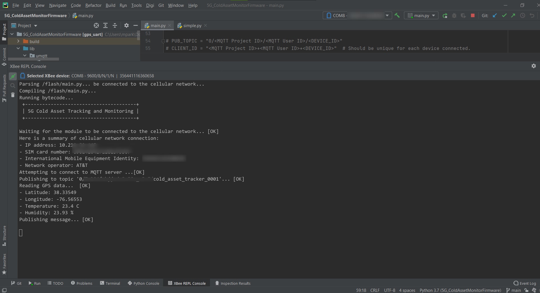Search within the XBee REPL Console
The height and width of the screenshot is (293, 540).
[x=13, y=85]
